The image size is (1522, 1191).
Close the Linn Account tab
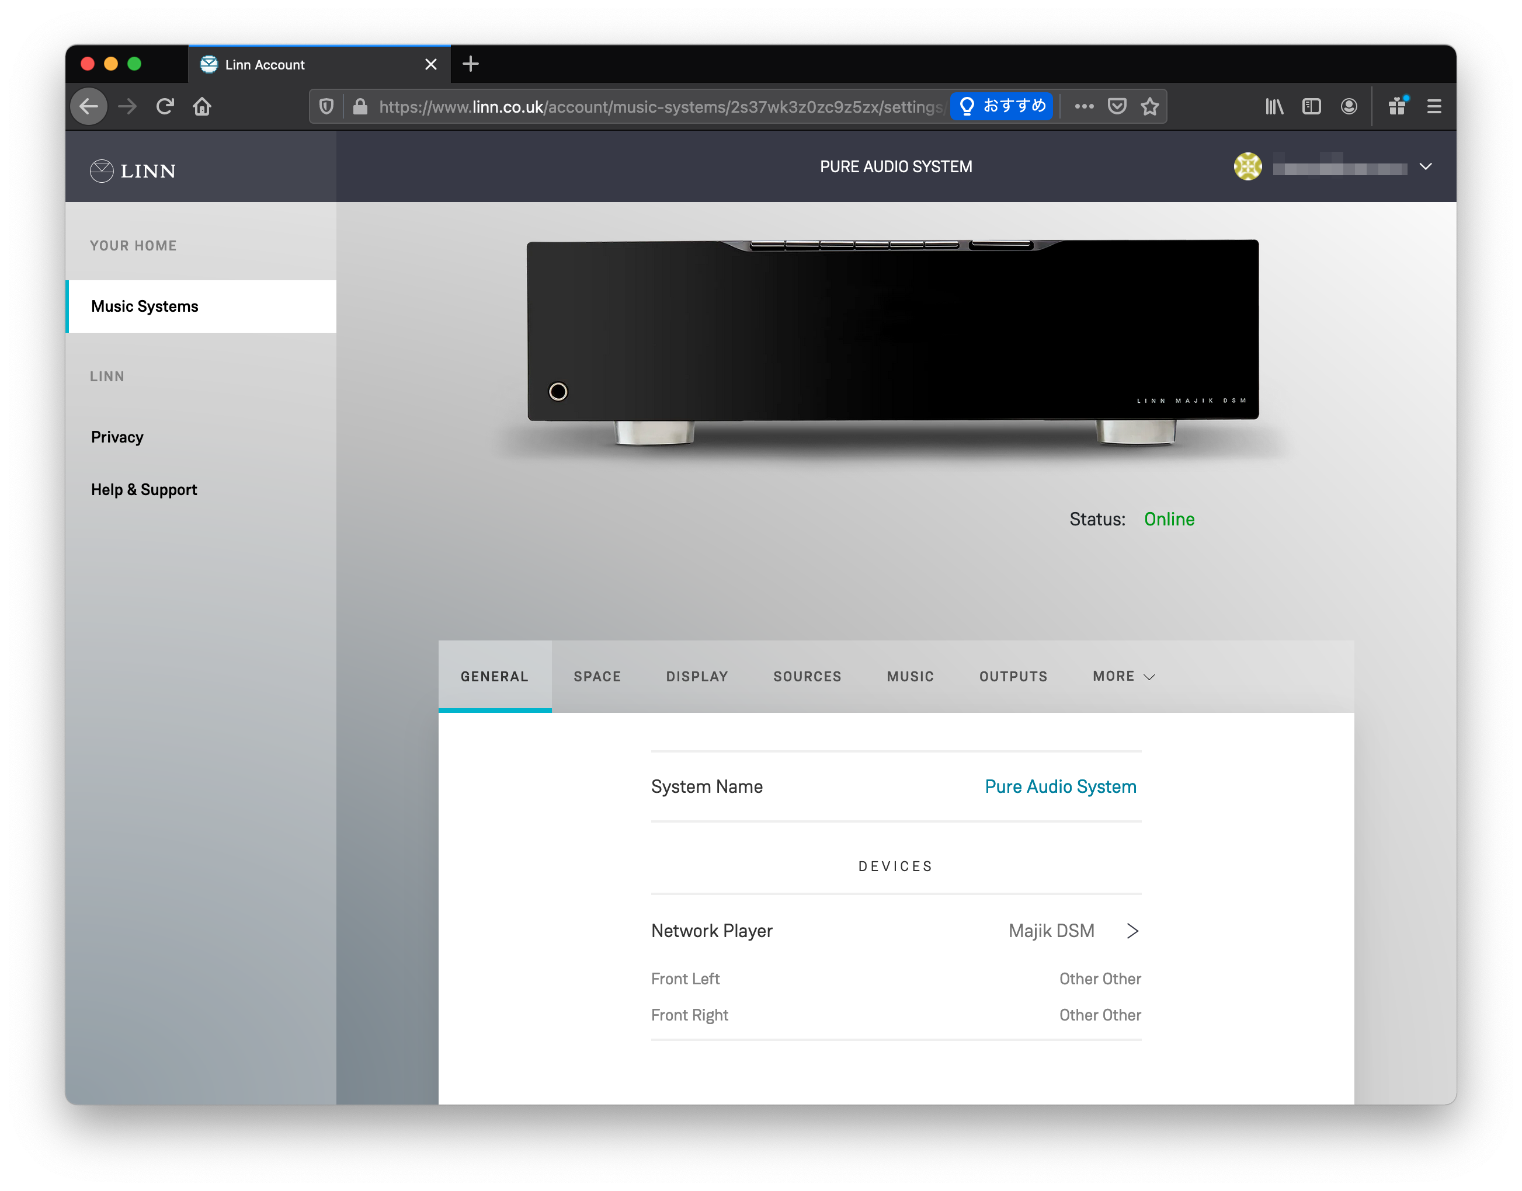coord(430,64)
